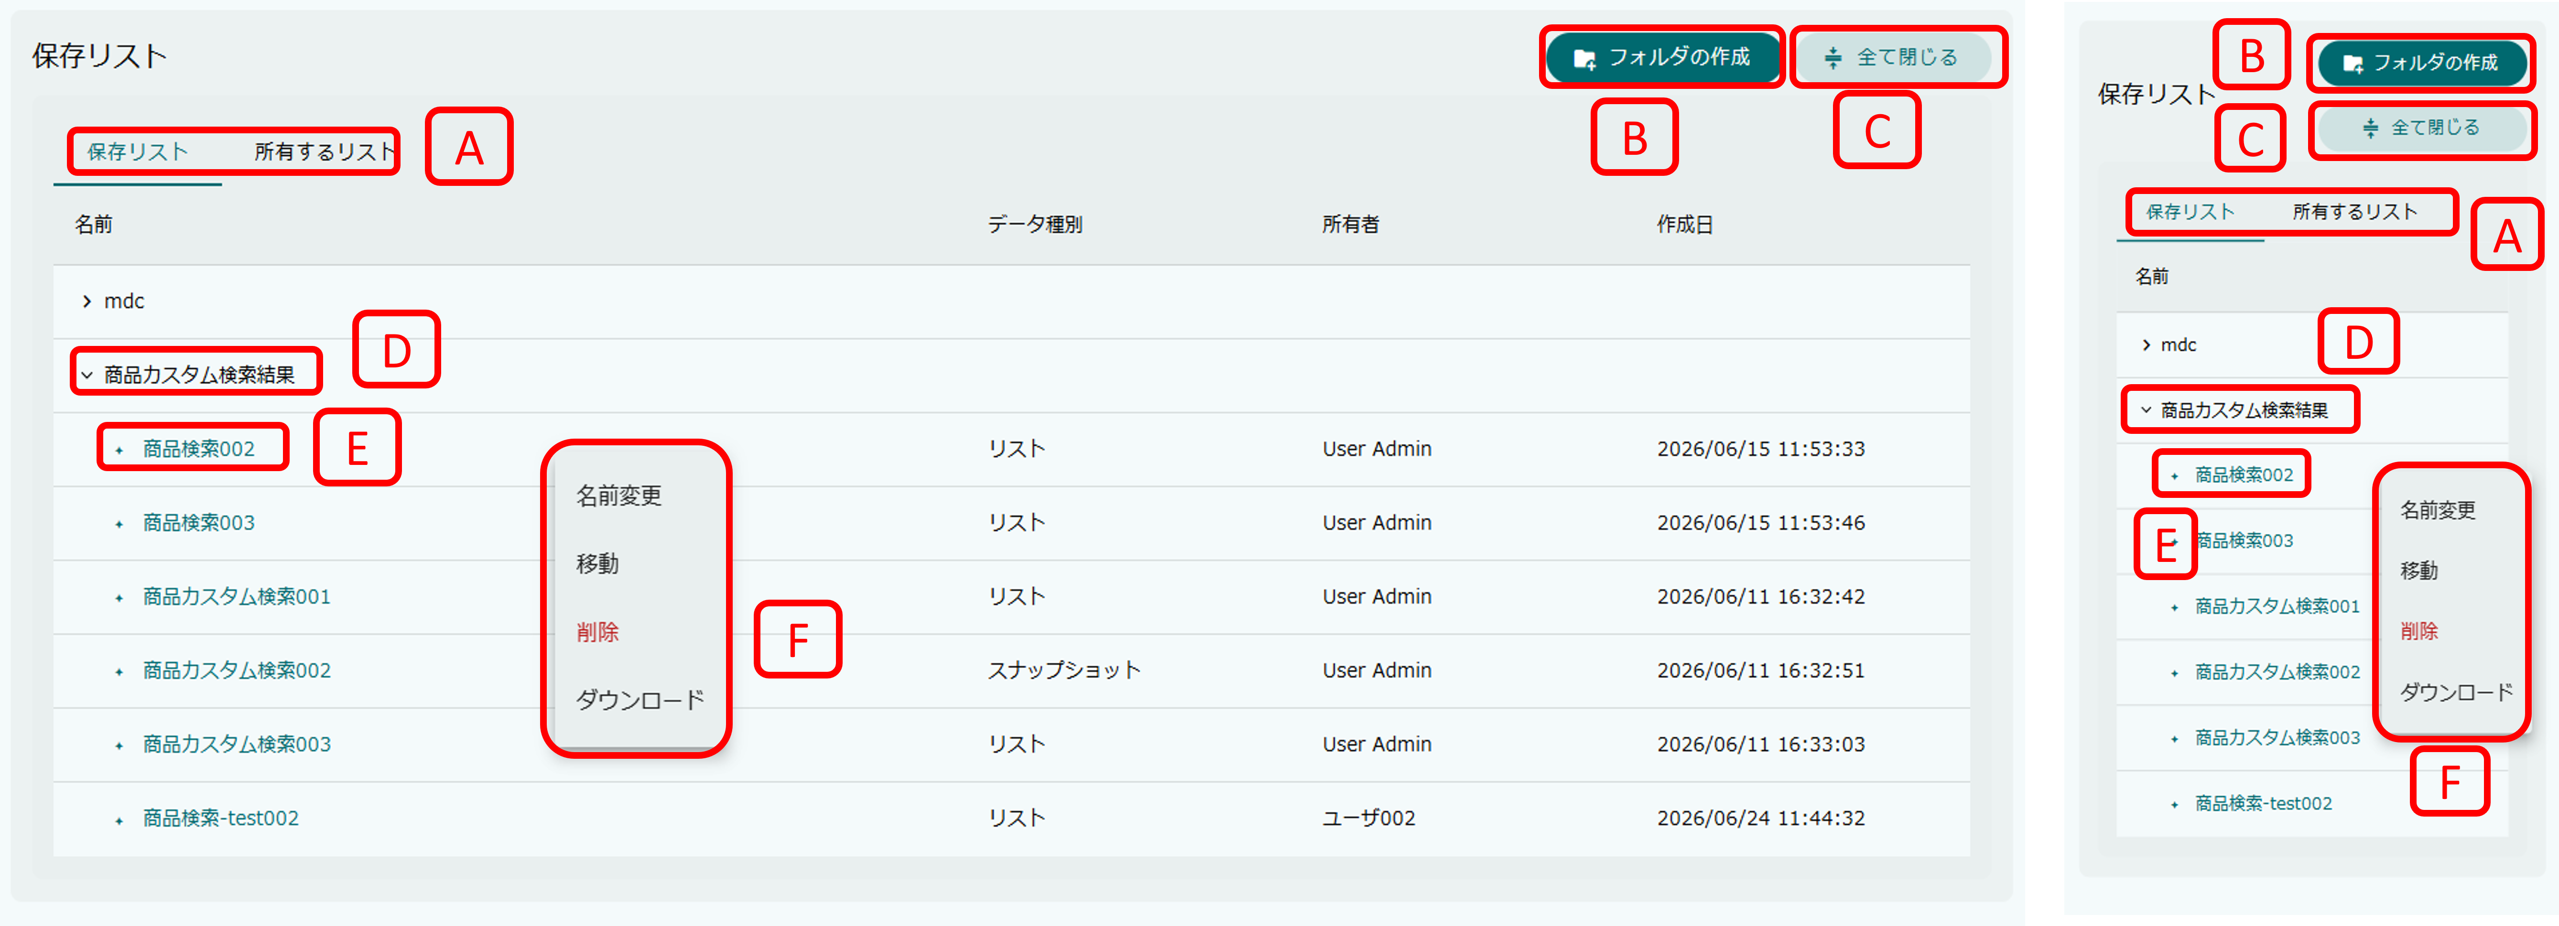Switch to 保存リスト tab in narrow view
Viewport: 2559px width, 926px height.
click(x=2190, y=212)
